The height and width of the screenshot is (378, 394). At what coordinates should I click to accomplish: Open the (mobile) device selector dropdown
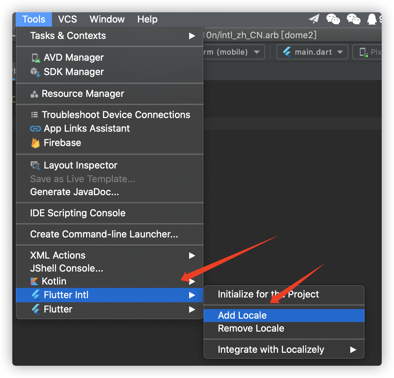coord(234,52)
